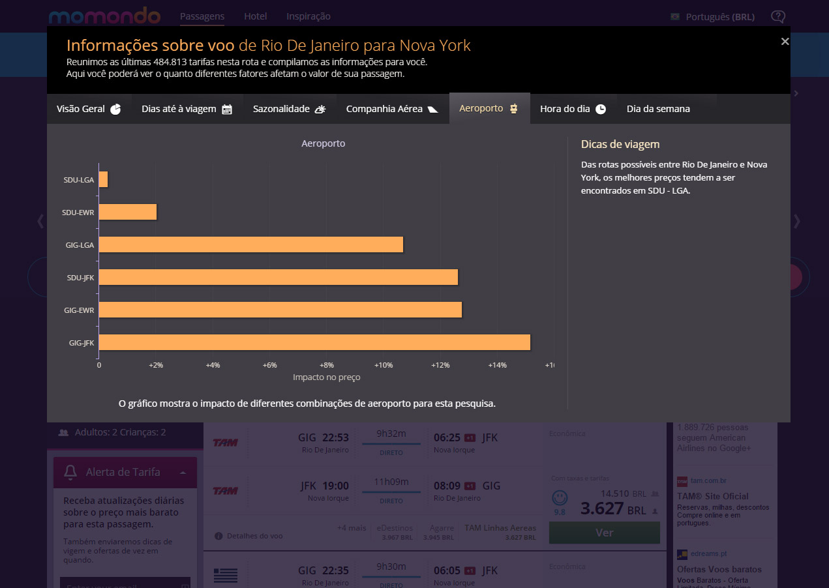Switch to the Dia da semana tab
The width and height of the screenshot is (829, 588).
pyautogui.click(x=658, y=109)
